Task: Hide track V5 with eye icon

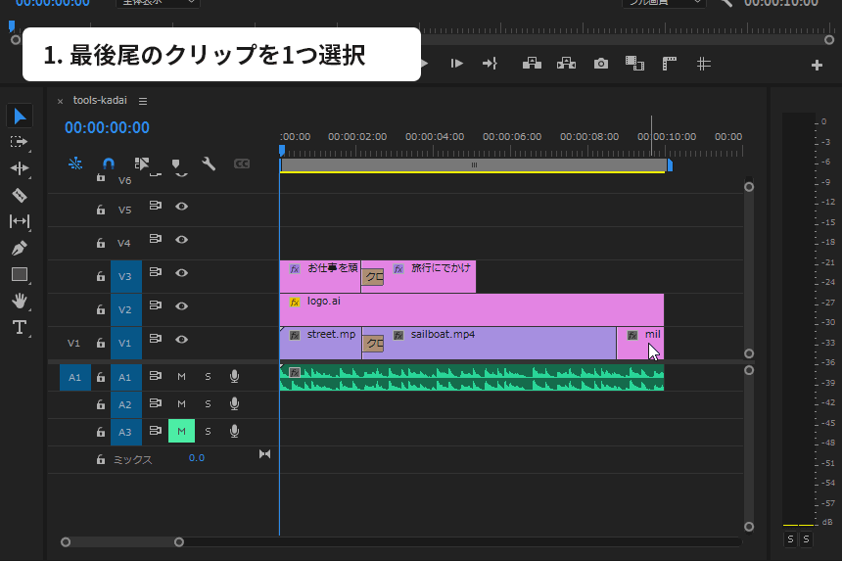Action: (x=181, y=207)
